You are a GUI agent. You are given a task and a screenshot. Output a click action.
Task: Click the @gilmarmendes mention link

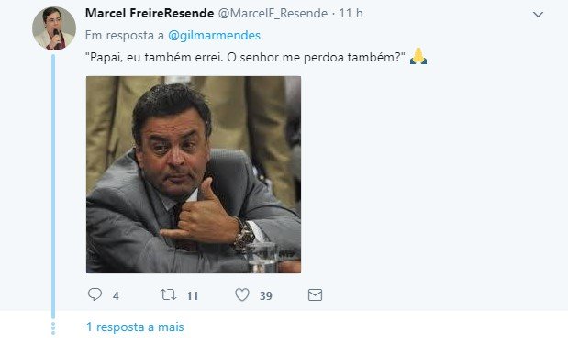[x=214, y=36]
